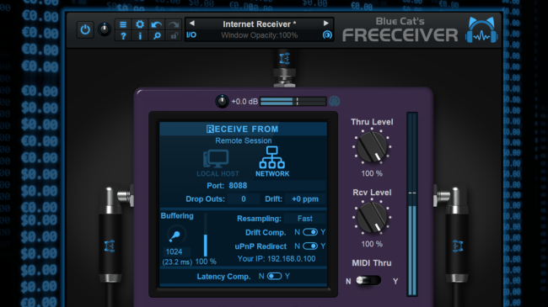Click the Drop Outs counter value 0

pos(244,198)
